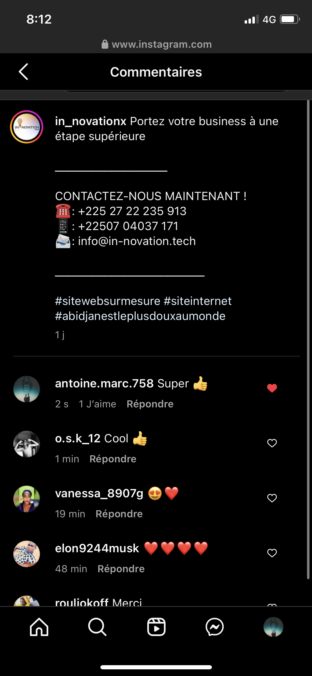Like o.s.k_12's Cool comment

tap(272, 443)
